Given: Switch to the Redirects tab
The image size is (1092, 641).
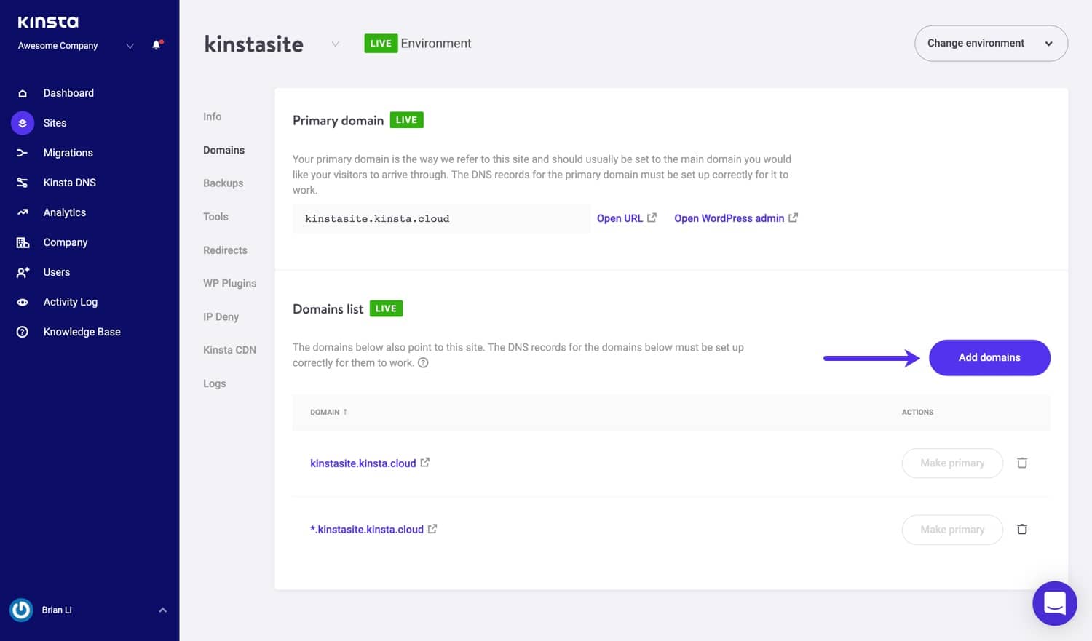Looking at the screenshot, I should tap(225, 250).
